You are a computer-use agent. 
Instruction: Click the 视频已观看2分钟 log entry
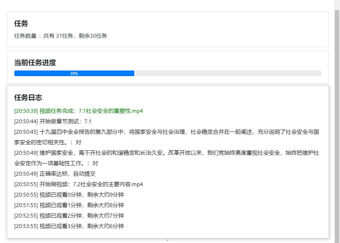[x=69, y=215]
